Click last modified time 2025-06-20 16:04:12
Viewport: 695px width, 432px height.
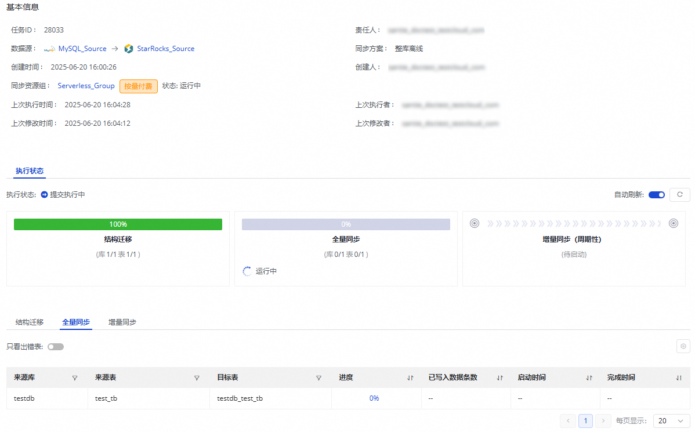[97, 124]
